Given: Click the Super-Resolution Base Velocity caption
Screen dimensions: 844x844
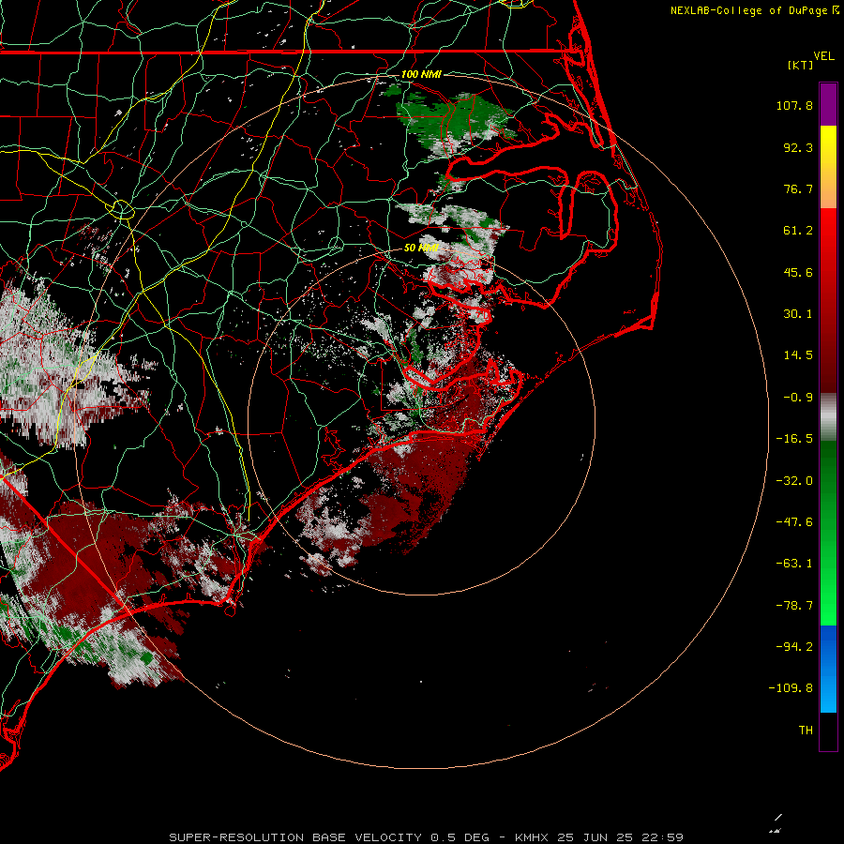Looking at the screenshot, I should 427,837.
